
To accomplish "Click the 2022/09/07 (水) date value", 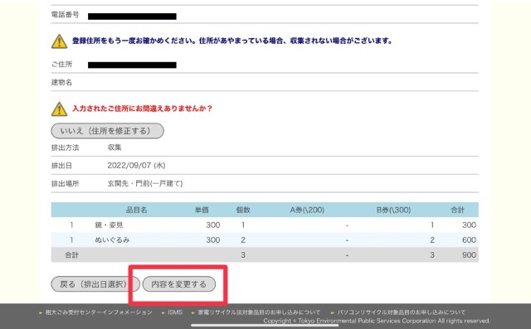I will click(x=136, y=166).
